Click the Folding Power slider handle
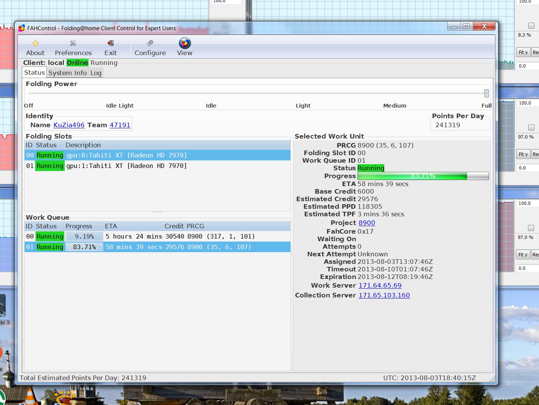 pyautogui.click(x=486, y=93)
